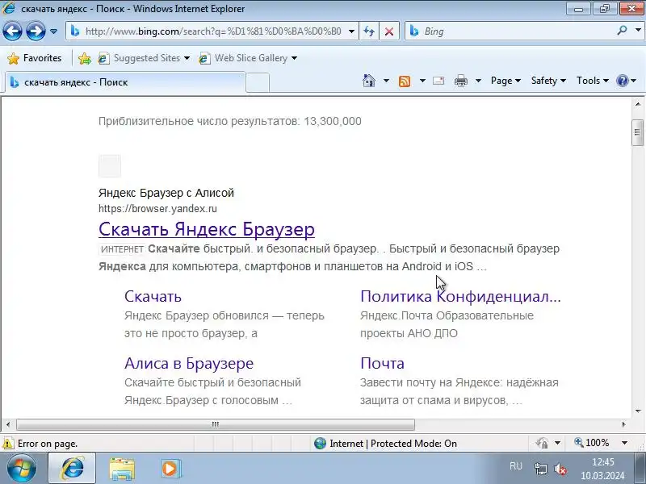Viewport: 646px width, 484px height.
Task: Open the recent pages dropdown beside Forward
Action: (53, 31)
